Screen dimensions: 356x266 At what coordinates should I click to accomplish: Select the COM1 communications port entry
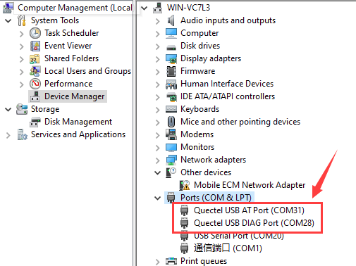228,248
